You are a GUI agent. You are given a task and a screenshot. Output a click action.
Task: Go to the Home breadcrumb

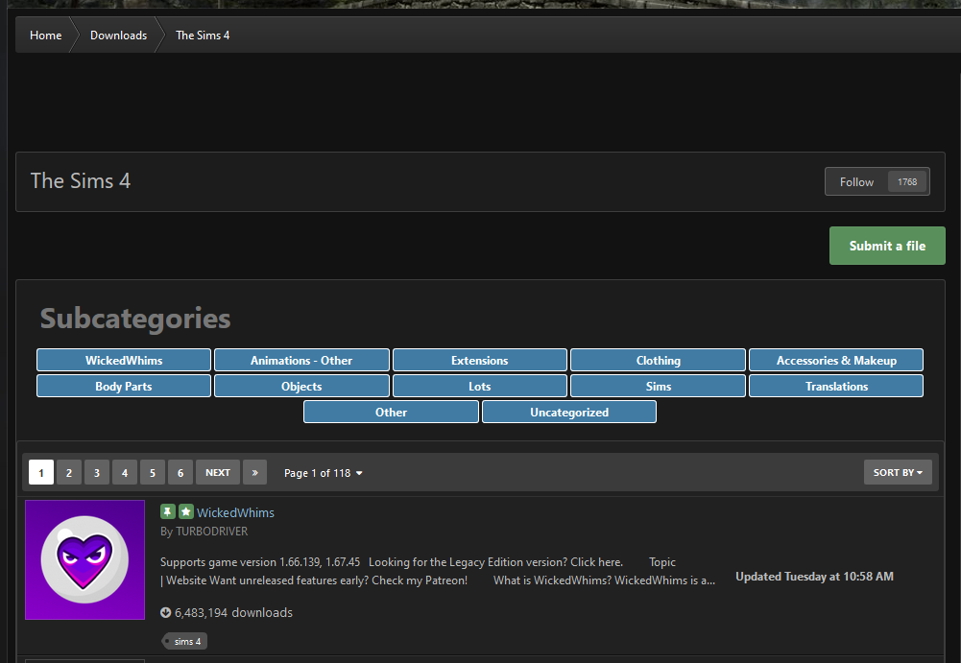point(45,35)
